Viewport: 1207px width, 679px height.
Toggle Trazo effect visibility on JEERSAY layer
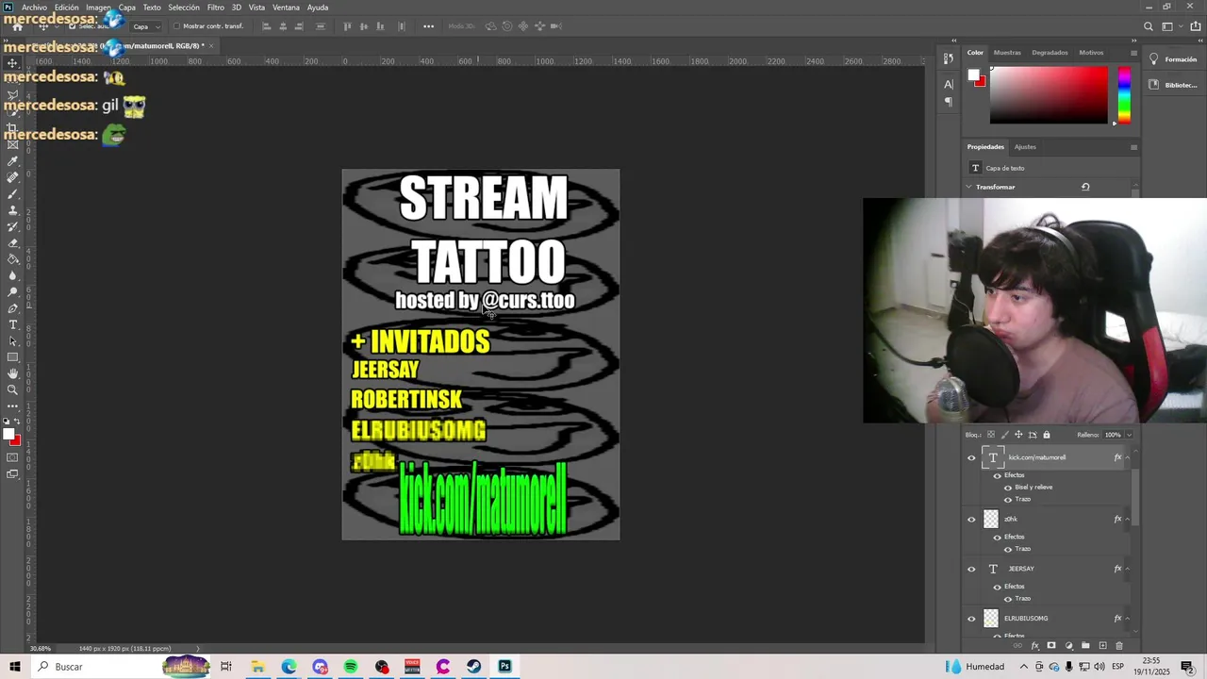1007,599
